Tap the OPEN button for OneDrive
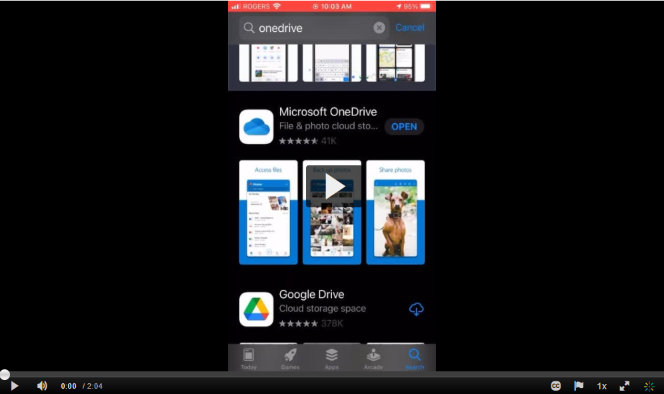This screenshot has height=394, width=664. coord(404,127)
